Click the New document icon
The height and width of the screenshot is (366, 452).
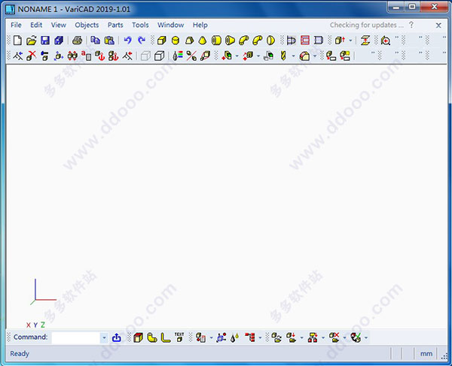pos(17,41)
